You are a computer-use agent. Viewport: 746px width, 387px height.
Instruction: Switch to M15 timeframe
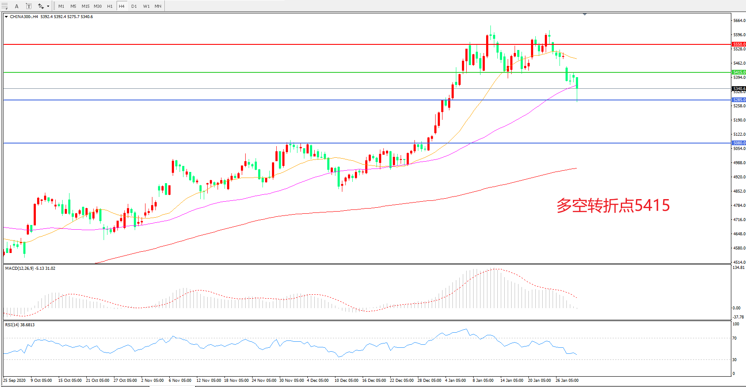85,6
